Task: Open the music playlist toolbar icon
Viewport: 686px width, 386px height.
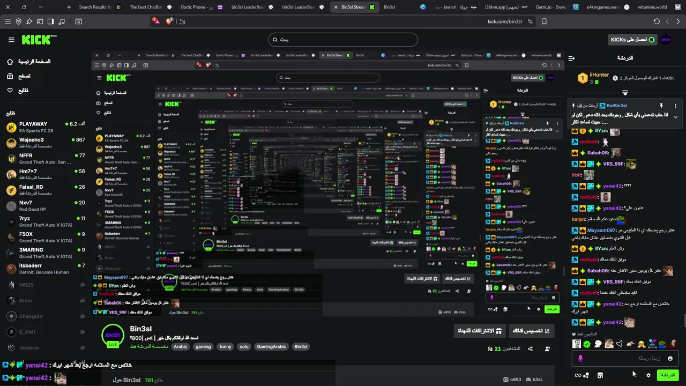Action: (61, 21)
